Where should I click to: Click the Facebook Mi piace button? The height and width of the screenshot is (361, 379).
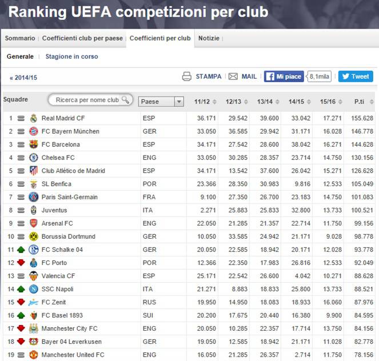coord(284,77)
